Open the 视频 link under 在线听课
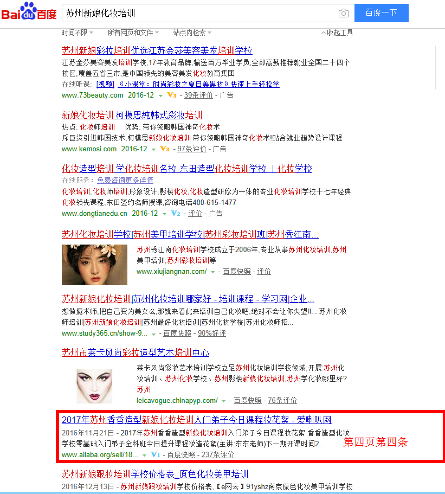Viewport: 445px width, 494px height. 105,84
